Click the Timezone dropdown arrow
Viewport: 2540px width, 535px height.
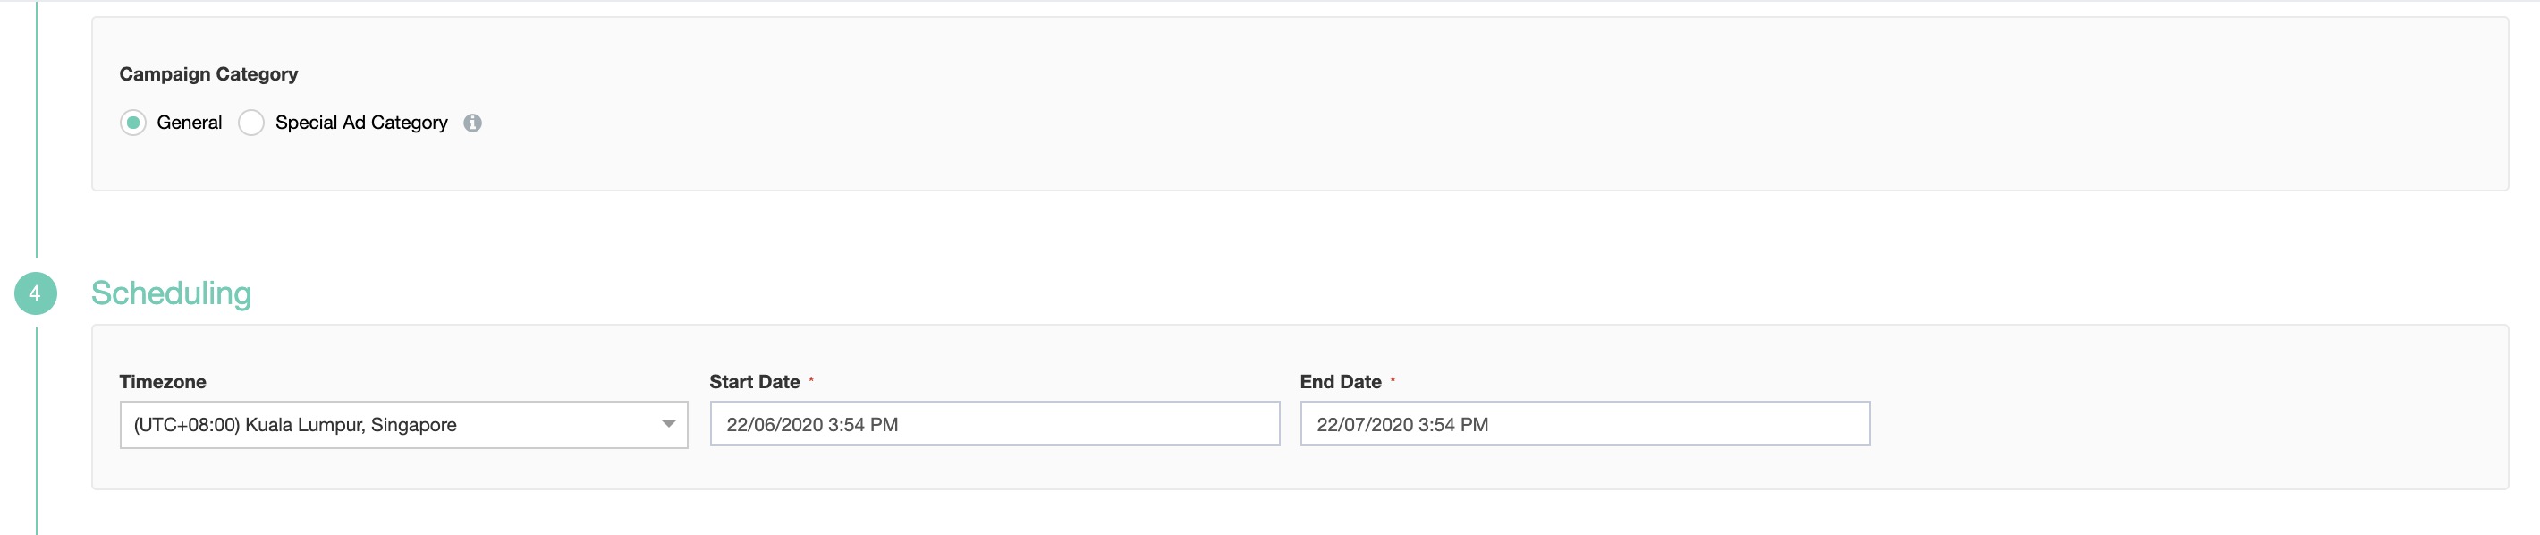click(668, 424)
